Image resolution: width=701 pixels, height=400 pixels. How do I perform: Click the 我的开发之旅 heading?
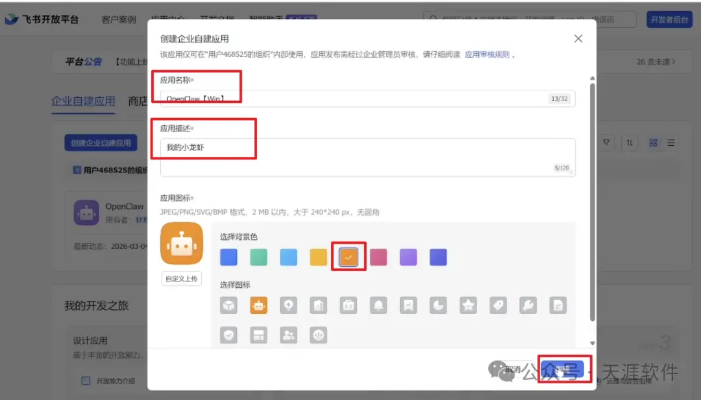[97, 305]
